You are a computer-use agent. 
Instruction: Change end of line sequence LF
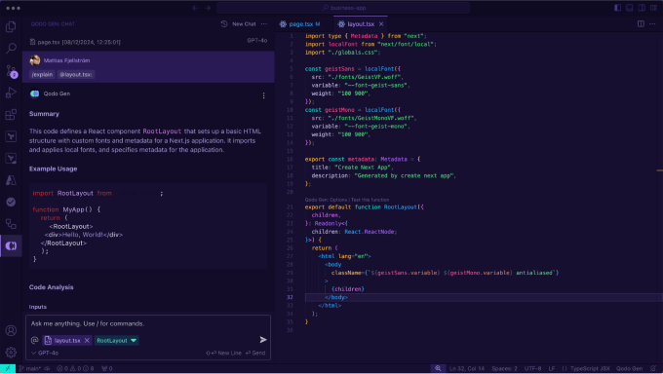[x=552, y=368]
